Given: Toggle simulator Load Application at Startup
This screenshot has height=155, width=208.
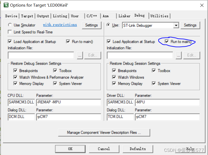Looking at the screenshot, I should 10,41.
